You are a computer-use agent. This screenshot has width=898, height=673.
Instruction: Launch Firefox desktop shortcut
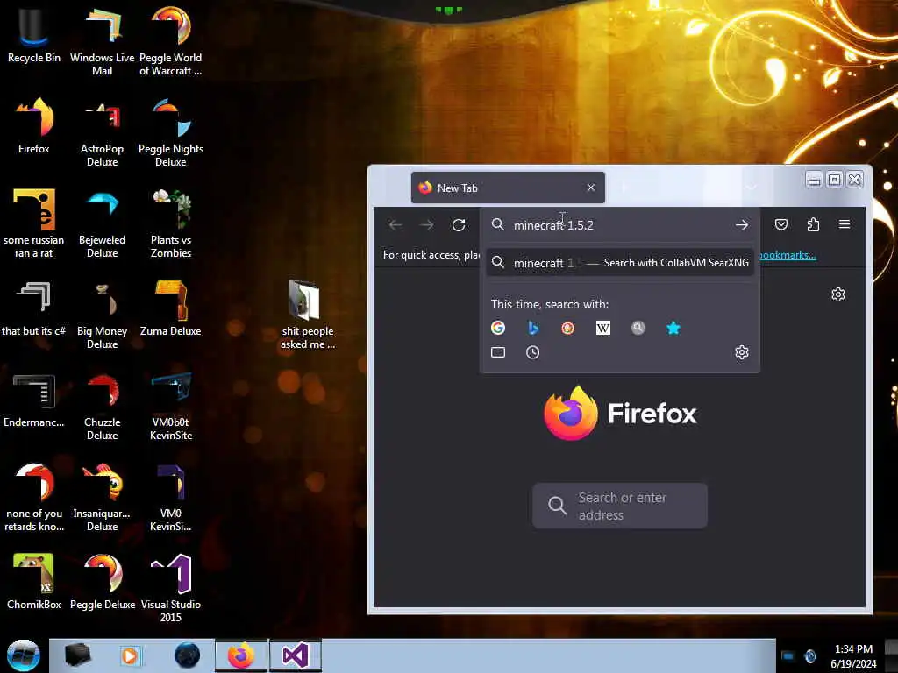[x=34, y=126]
